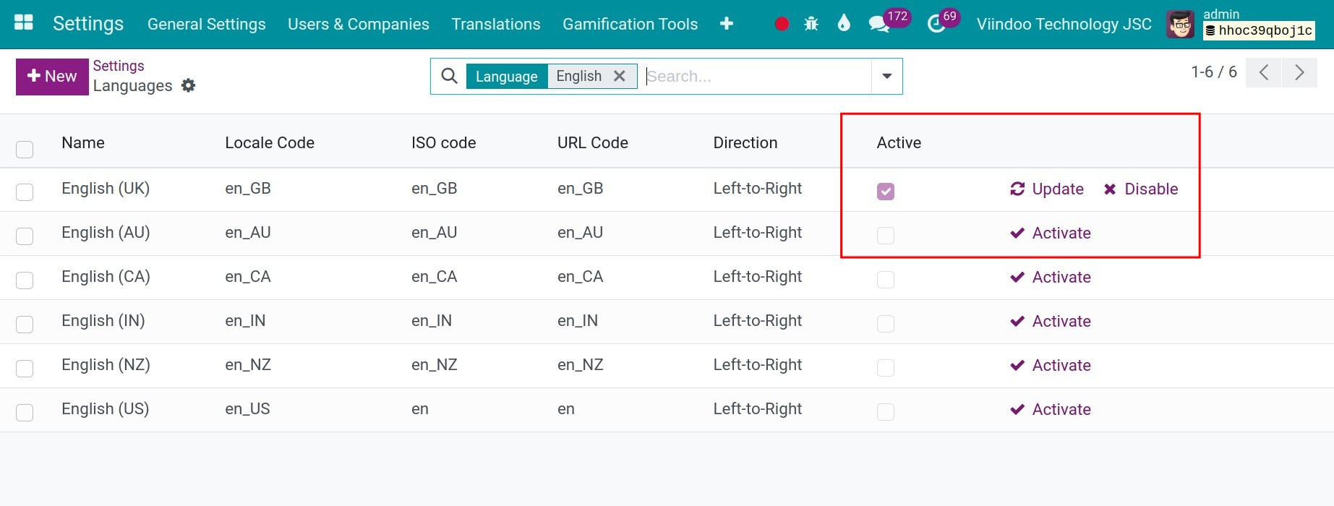Click the Settings breadcrumb link
This screenshot has height=506, width=1334.
click(x=119, y=66)
